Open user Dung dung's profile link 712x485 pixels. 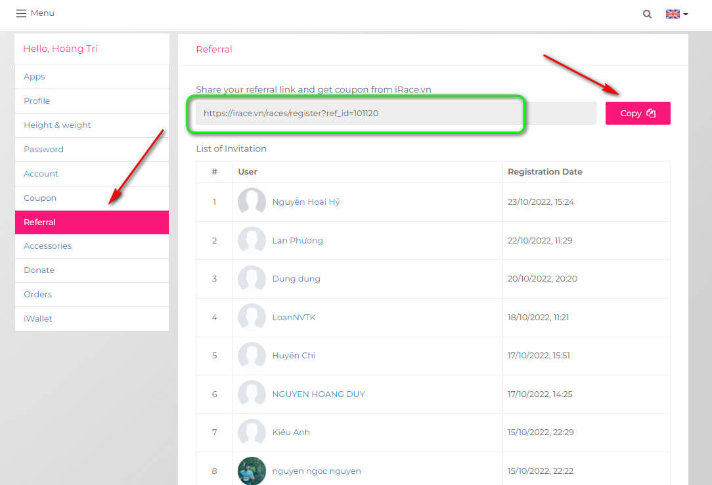click(296, 278)
